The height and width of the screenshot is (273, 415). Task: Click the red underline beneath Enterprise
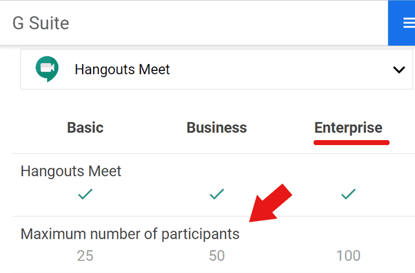351,142
